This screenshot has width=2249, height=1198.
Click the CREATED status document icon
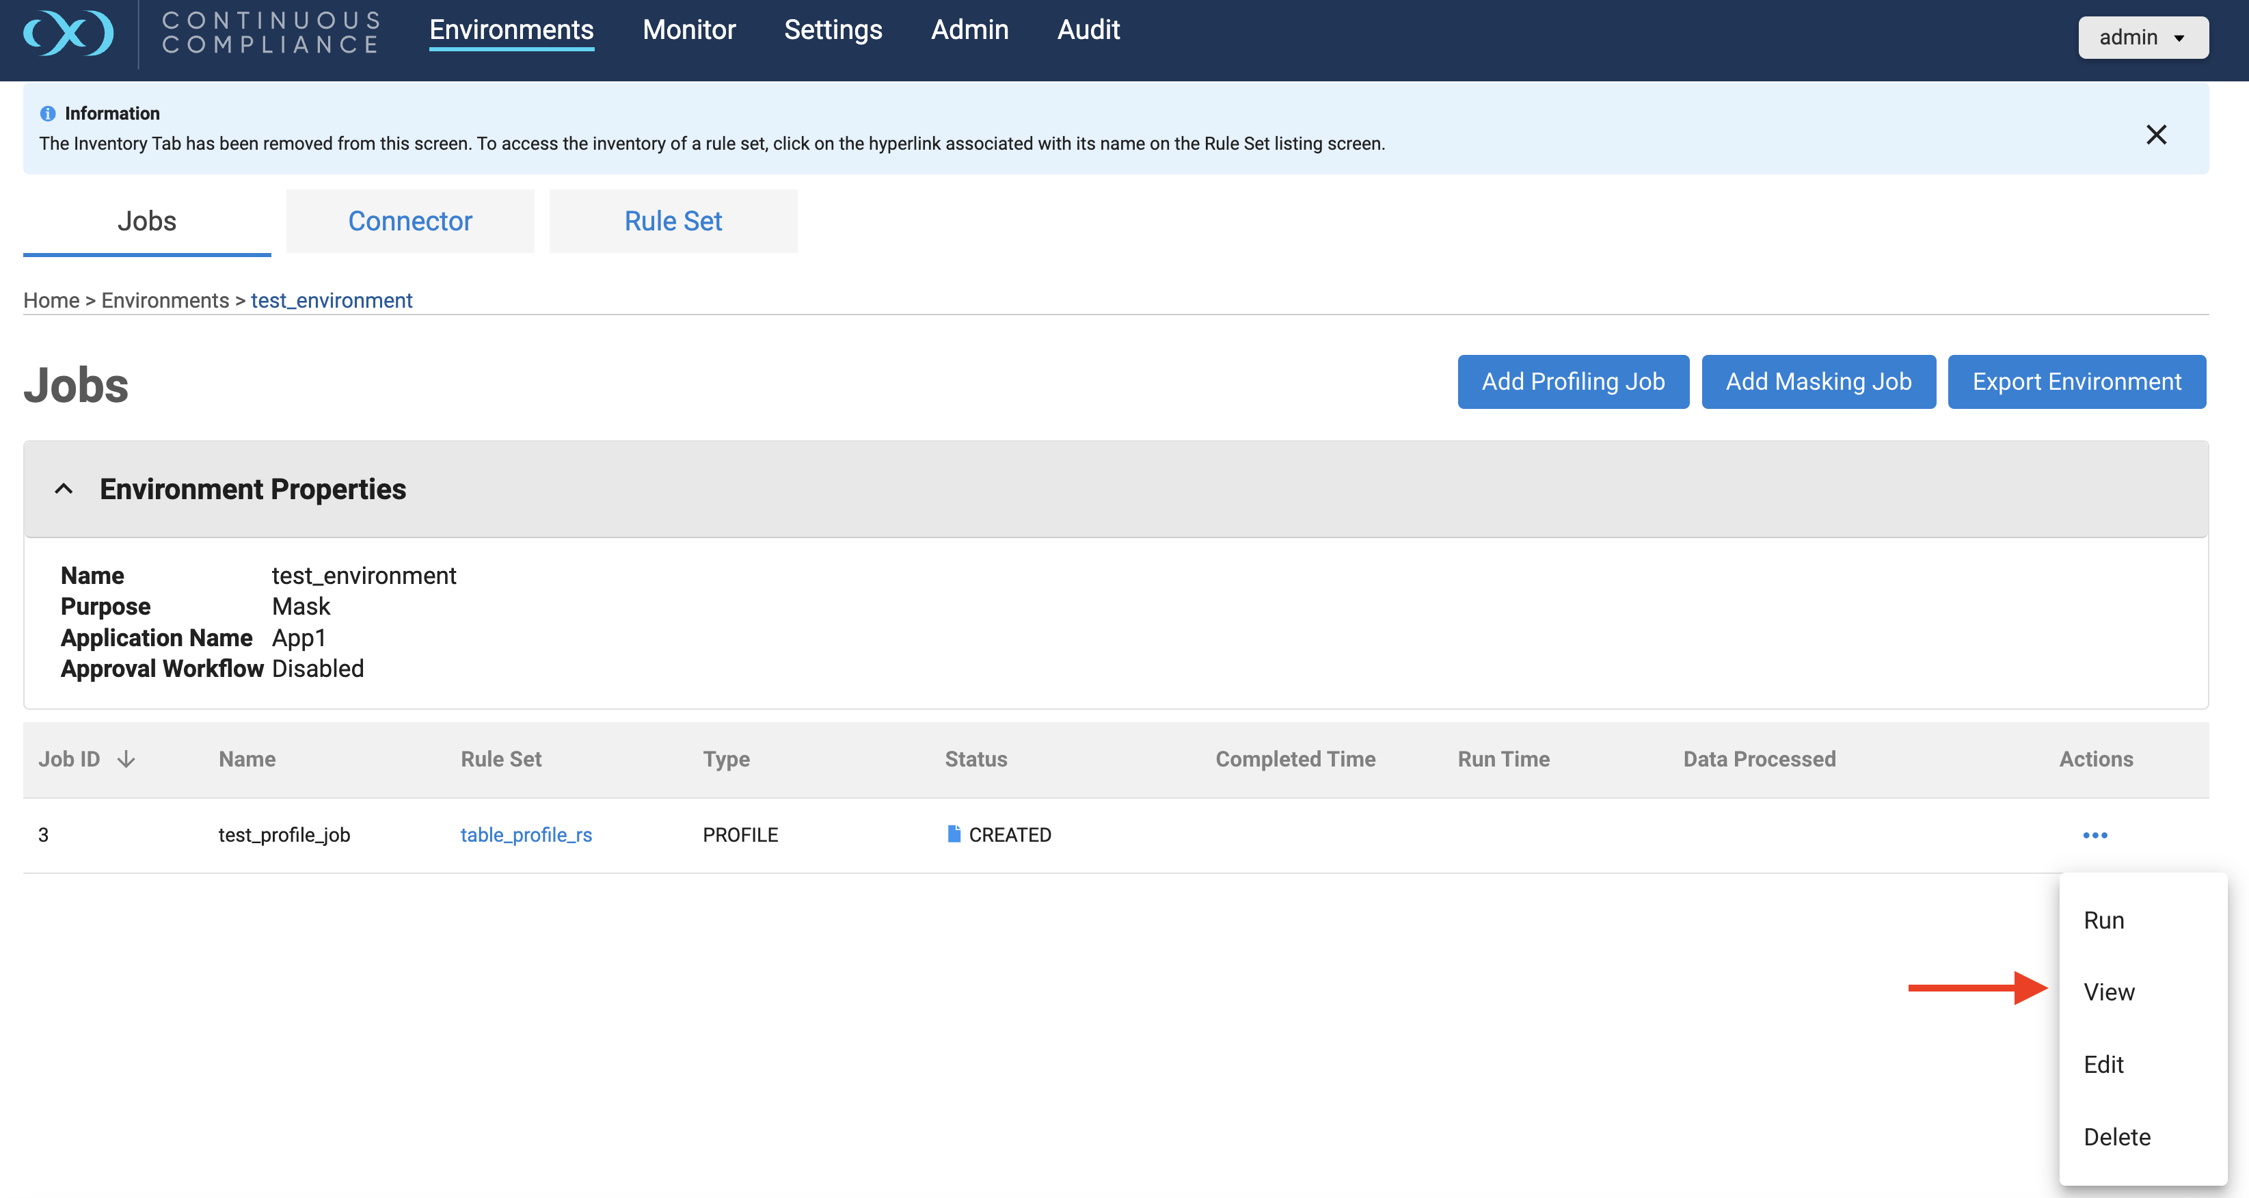click(954, 834)
